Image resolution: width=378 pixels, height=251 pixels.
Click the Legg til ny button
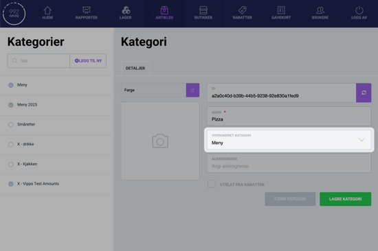click(x=88, y=60)
